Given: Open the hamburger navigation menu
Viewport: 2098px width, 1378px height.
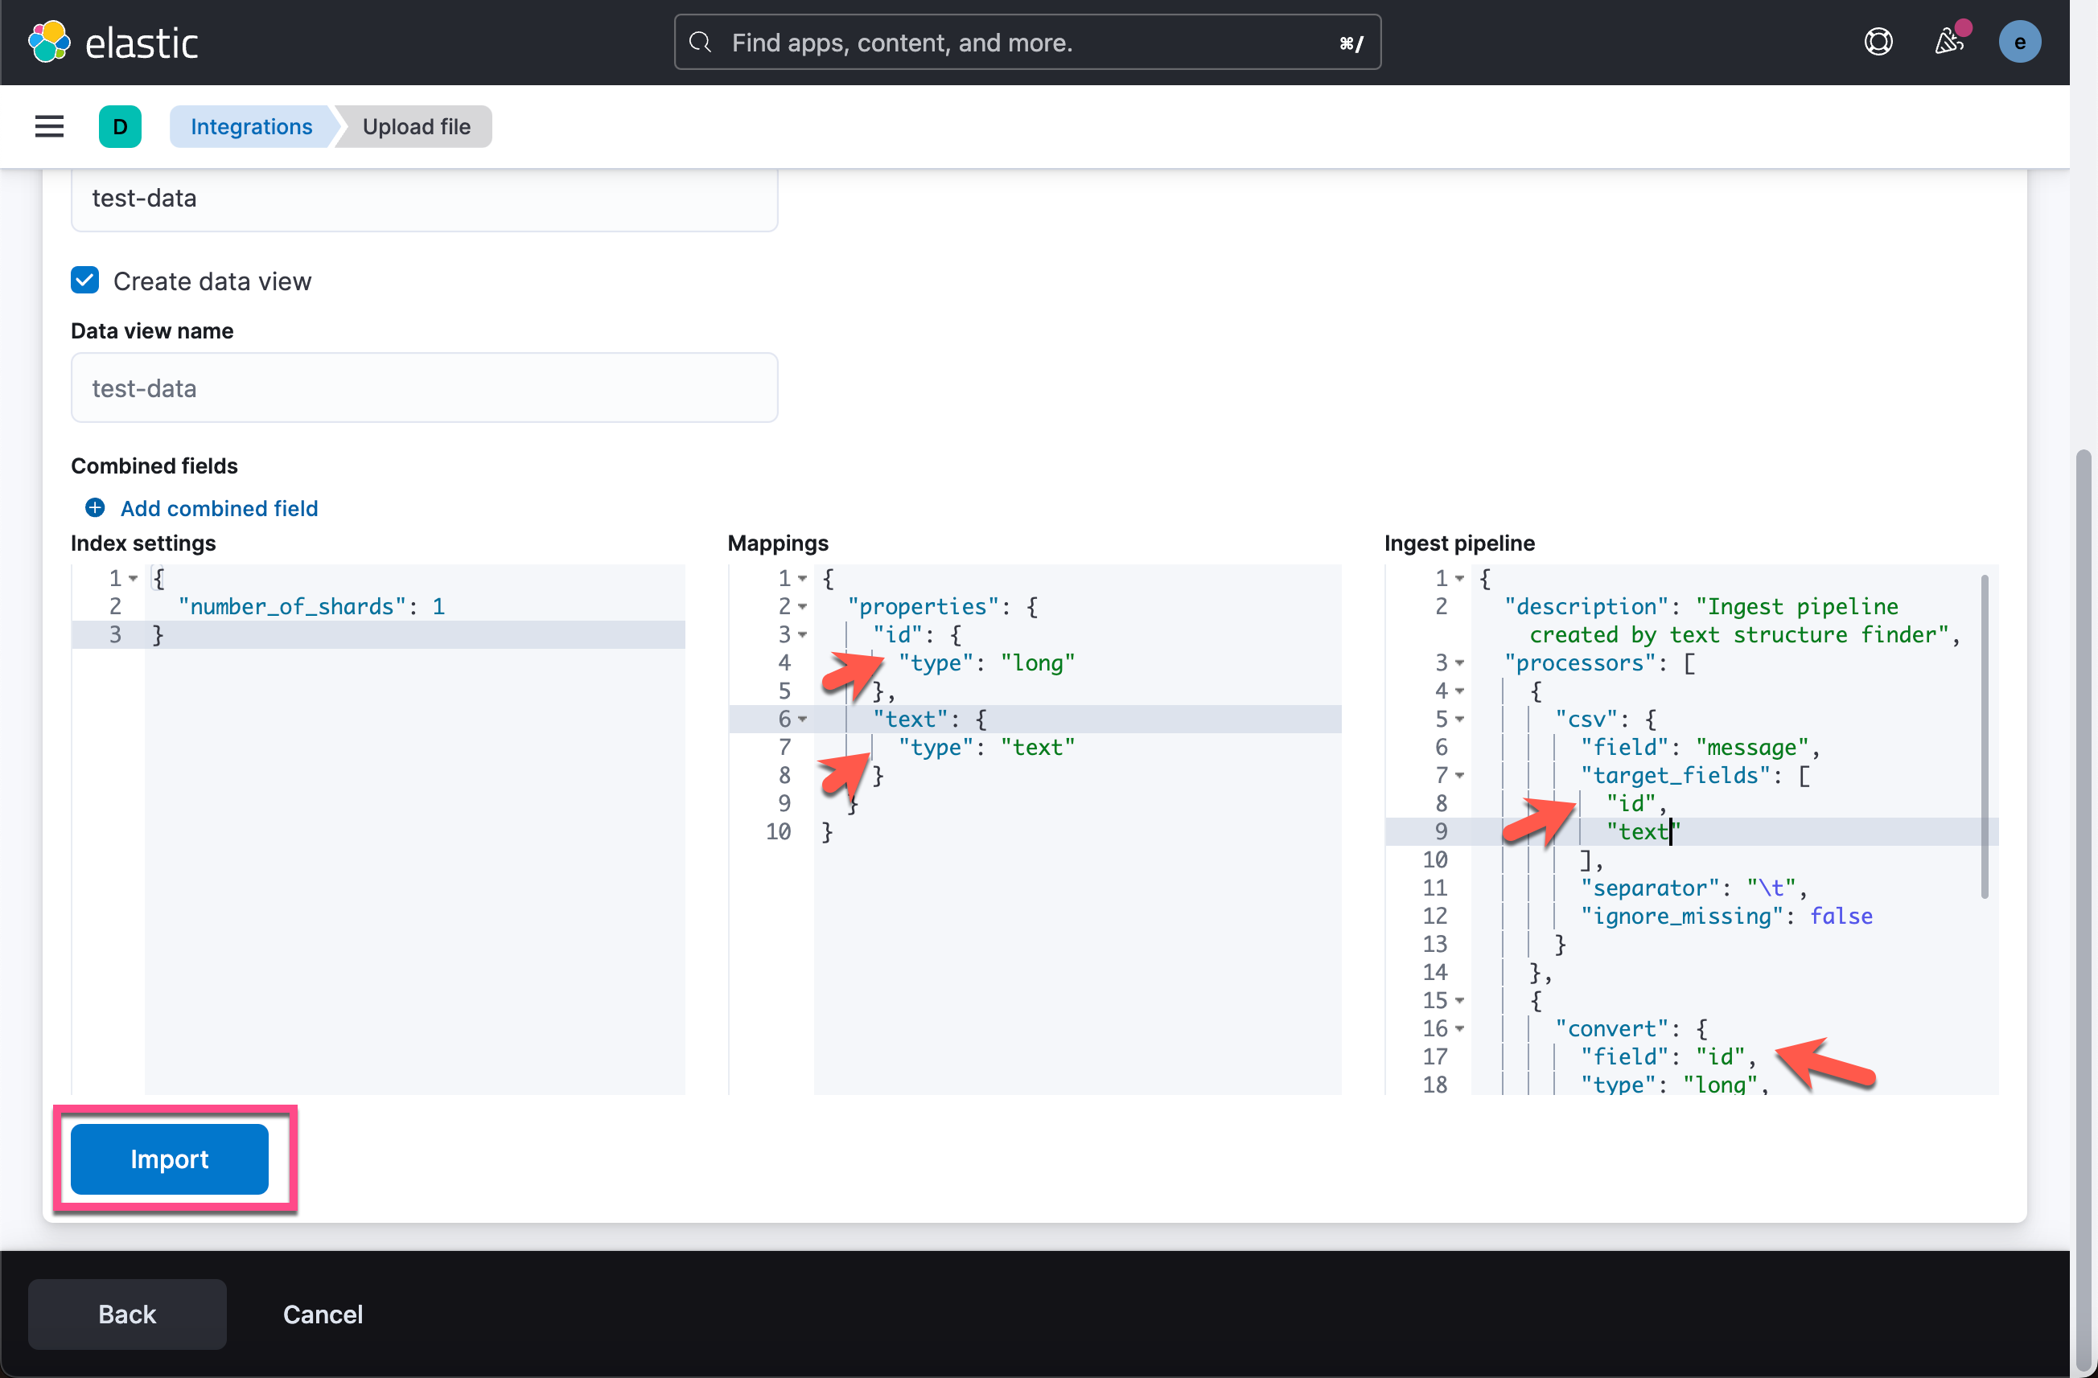Looking at the screenshot, I should pos(49,126).
